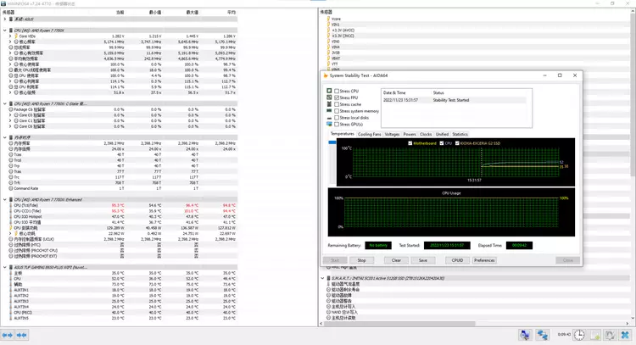Click the clock timer icon in HWiNFO bottom bar
636x345 pixels.
coord(579,335)
